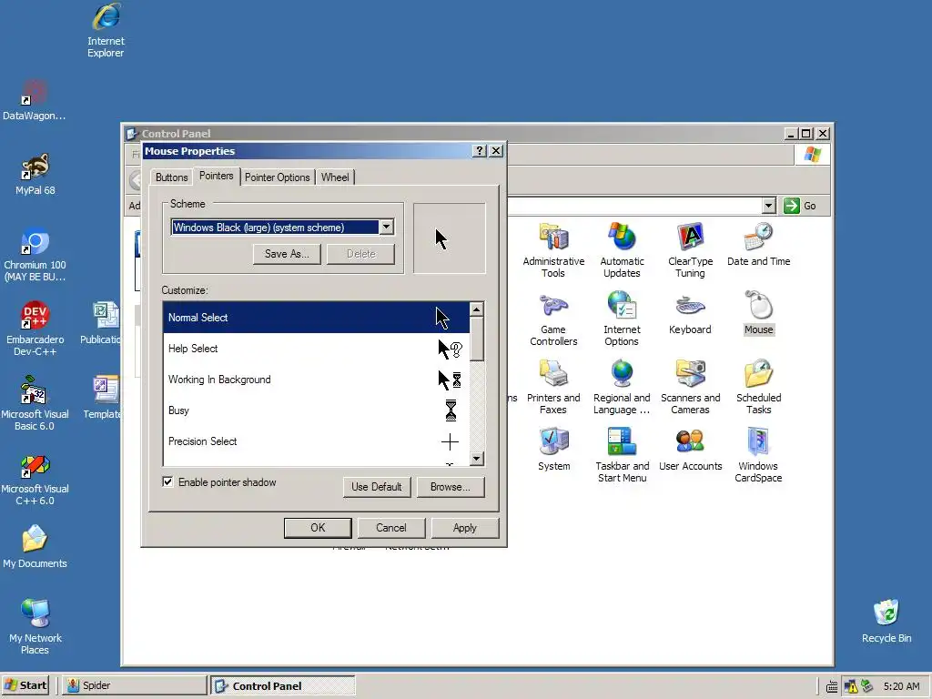Click the Apply button

(465, 528)
